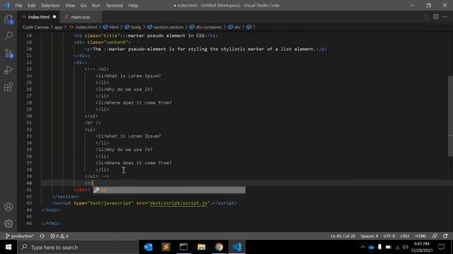Click line number 43 in the gutter

click(29, 203)
